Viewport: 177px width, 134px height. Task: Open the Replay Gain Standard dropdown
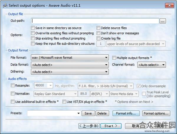55,94
